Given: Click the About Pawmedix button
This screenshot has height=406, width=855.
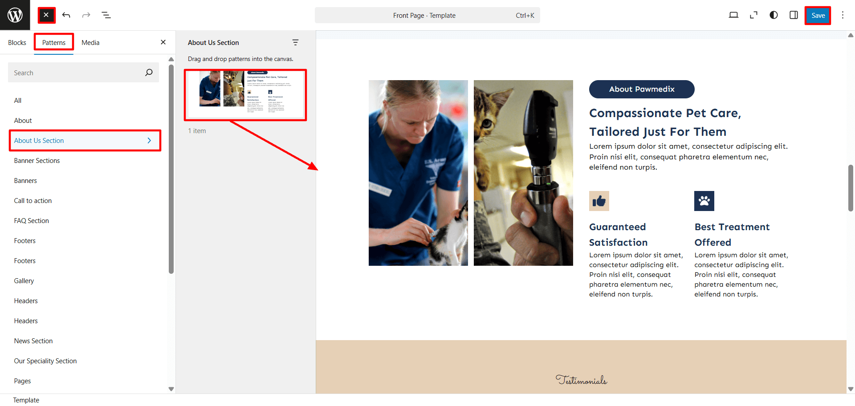Looking at the screenshot, I should (x=641, y=89).
